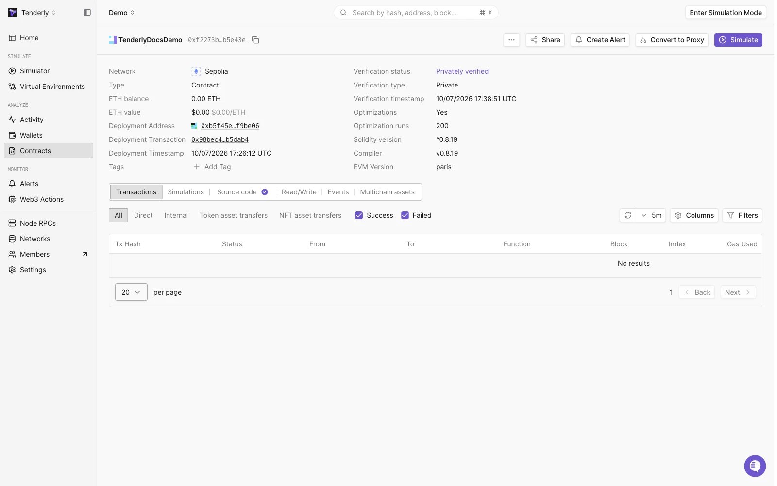Image resolution: width=777 pixels, height=486 pixels.
Task: Open the Demo project dropdown
Action: [121, 13]
